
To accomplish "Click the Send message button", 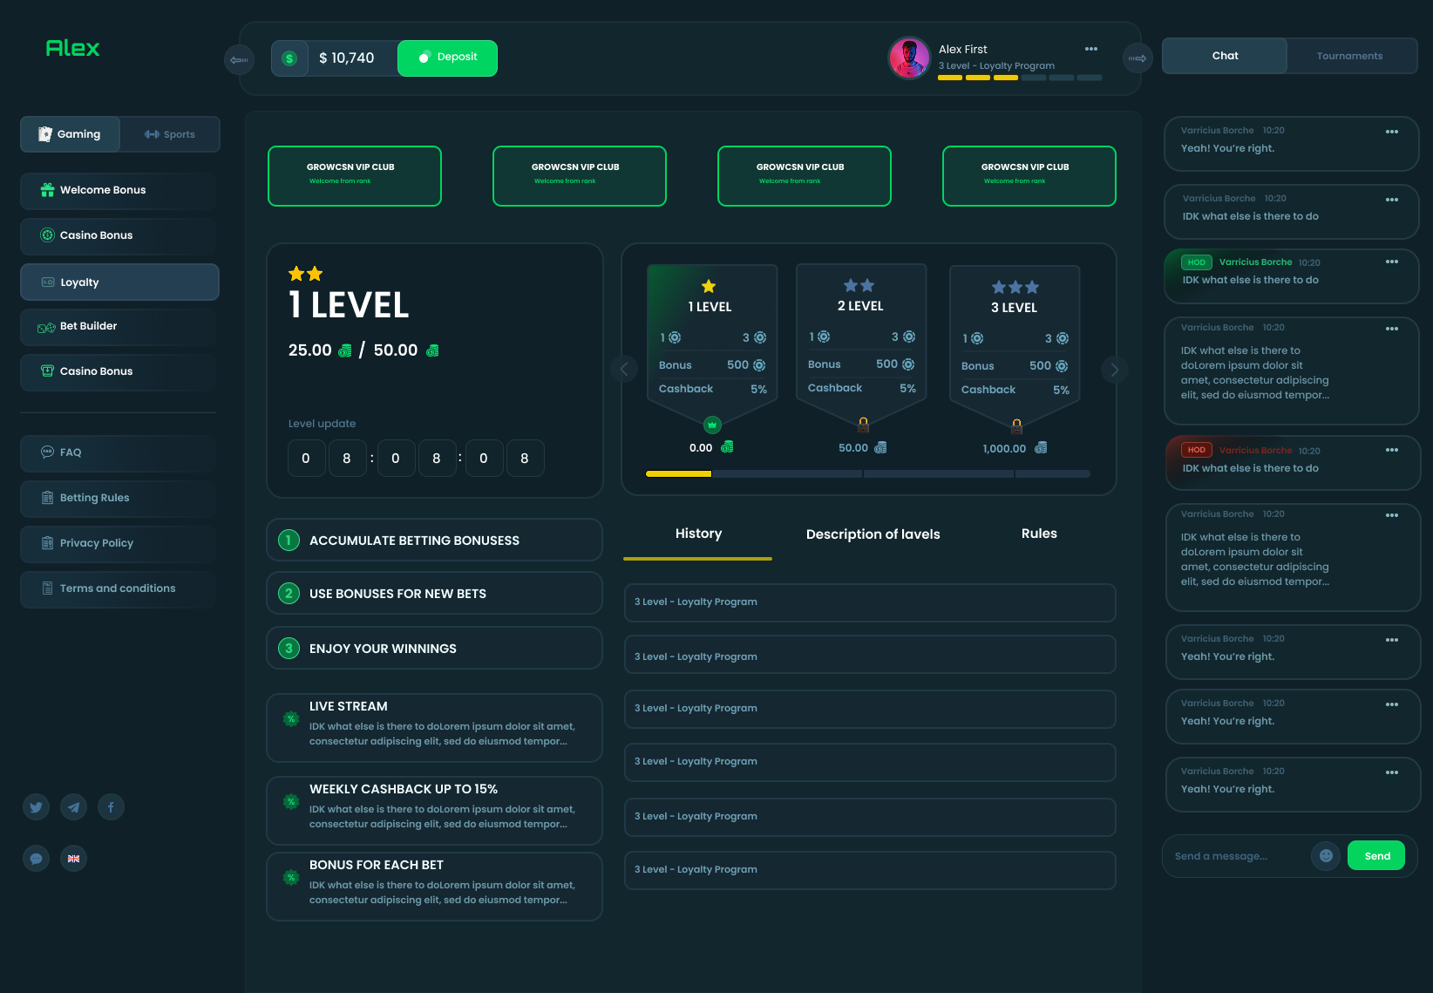I will pos(1376,856).
